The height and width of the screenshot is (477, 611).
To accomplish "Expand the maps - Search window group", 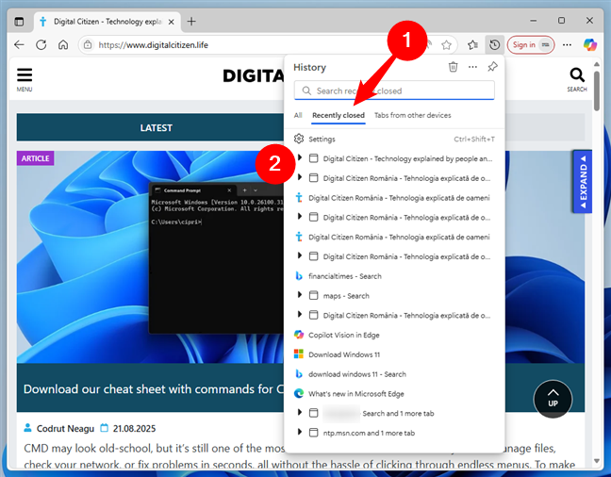I will click(299, 295).
